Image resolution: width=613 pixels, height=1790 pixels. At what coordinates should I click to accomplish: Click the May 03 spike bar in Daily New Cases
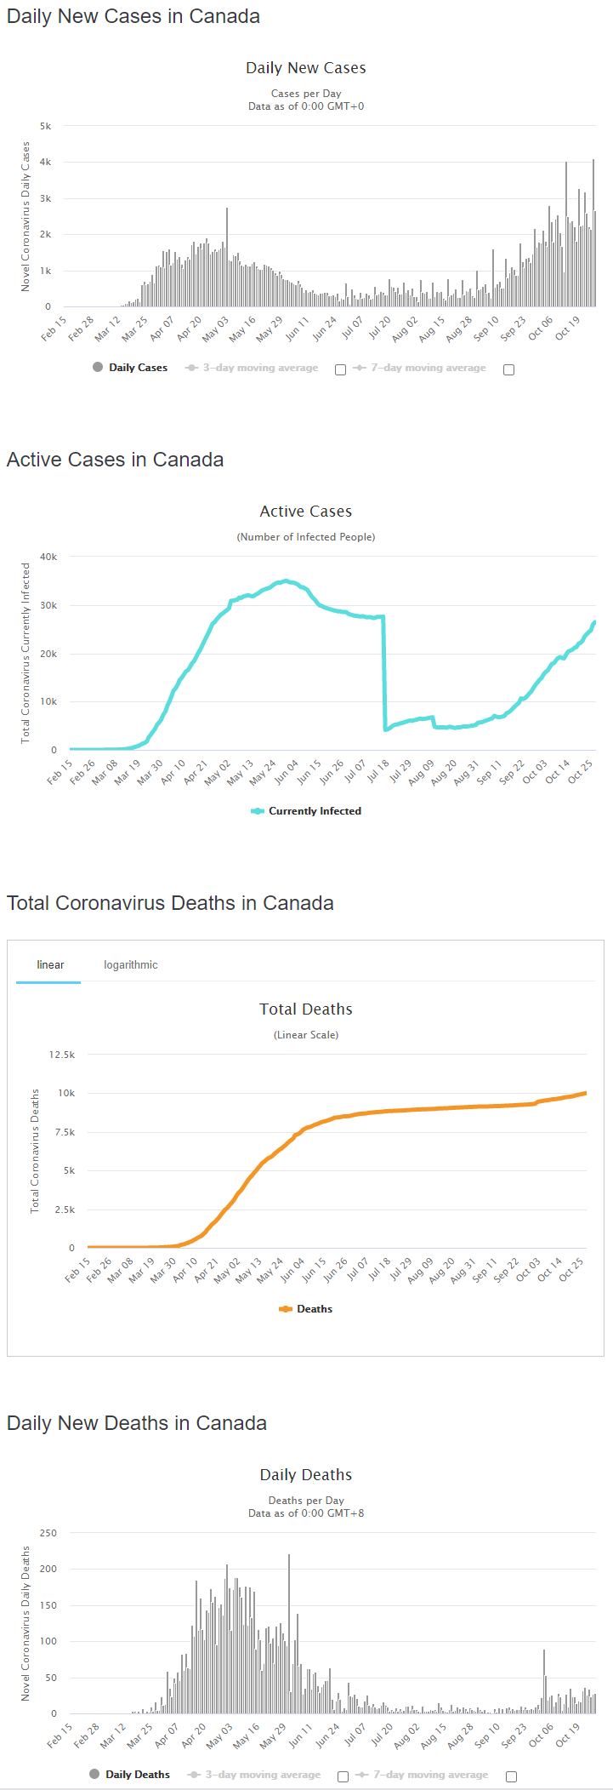click(227, 257)
